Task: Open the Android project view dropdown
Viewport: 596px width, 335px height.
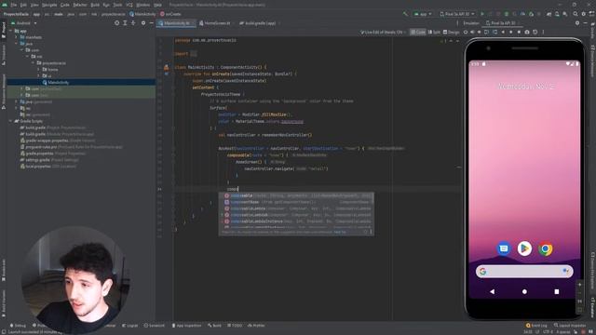Action: (x=24, y=23)
